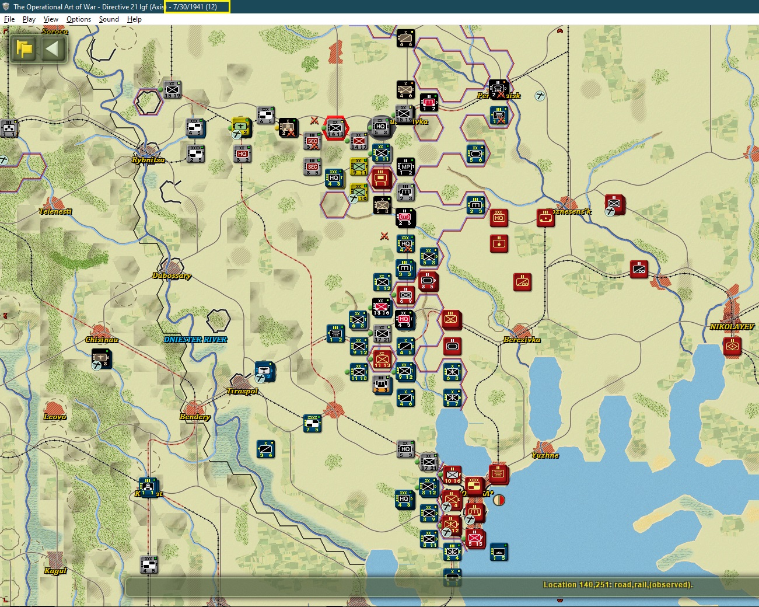Select the blue naval 1-5 ship unit
Screen dimensions: 759x607
click(x=499, y=552)
